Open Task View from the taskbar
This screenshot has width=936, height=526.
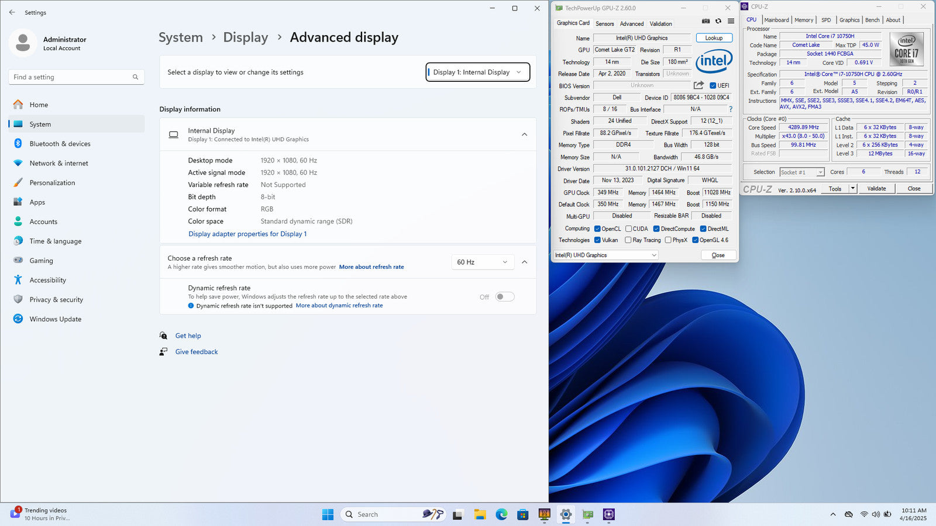(458, 514)
